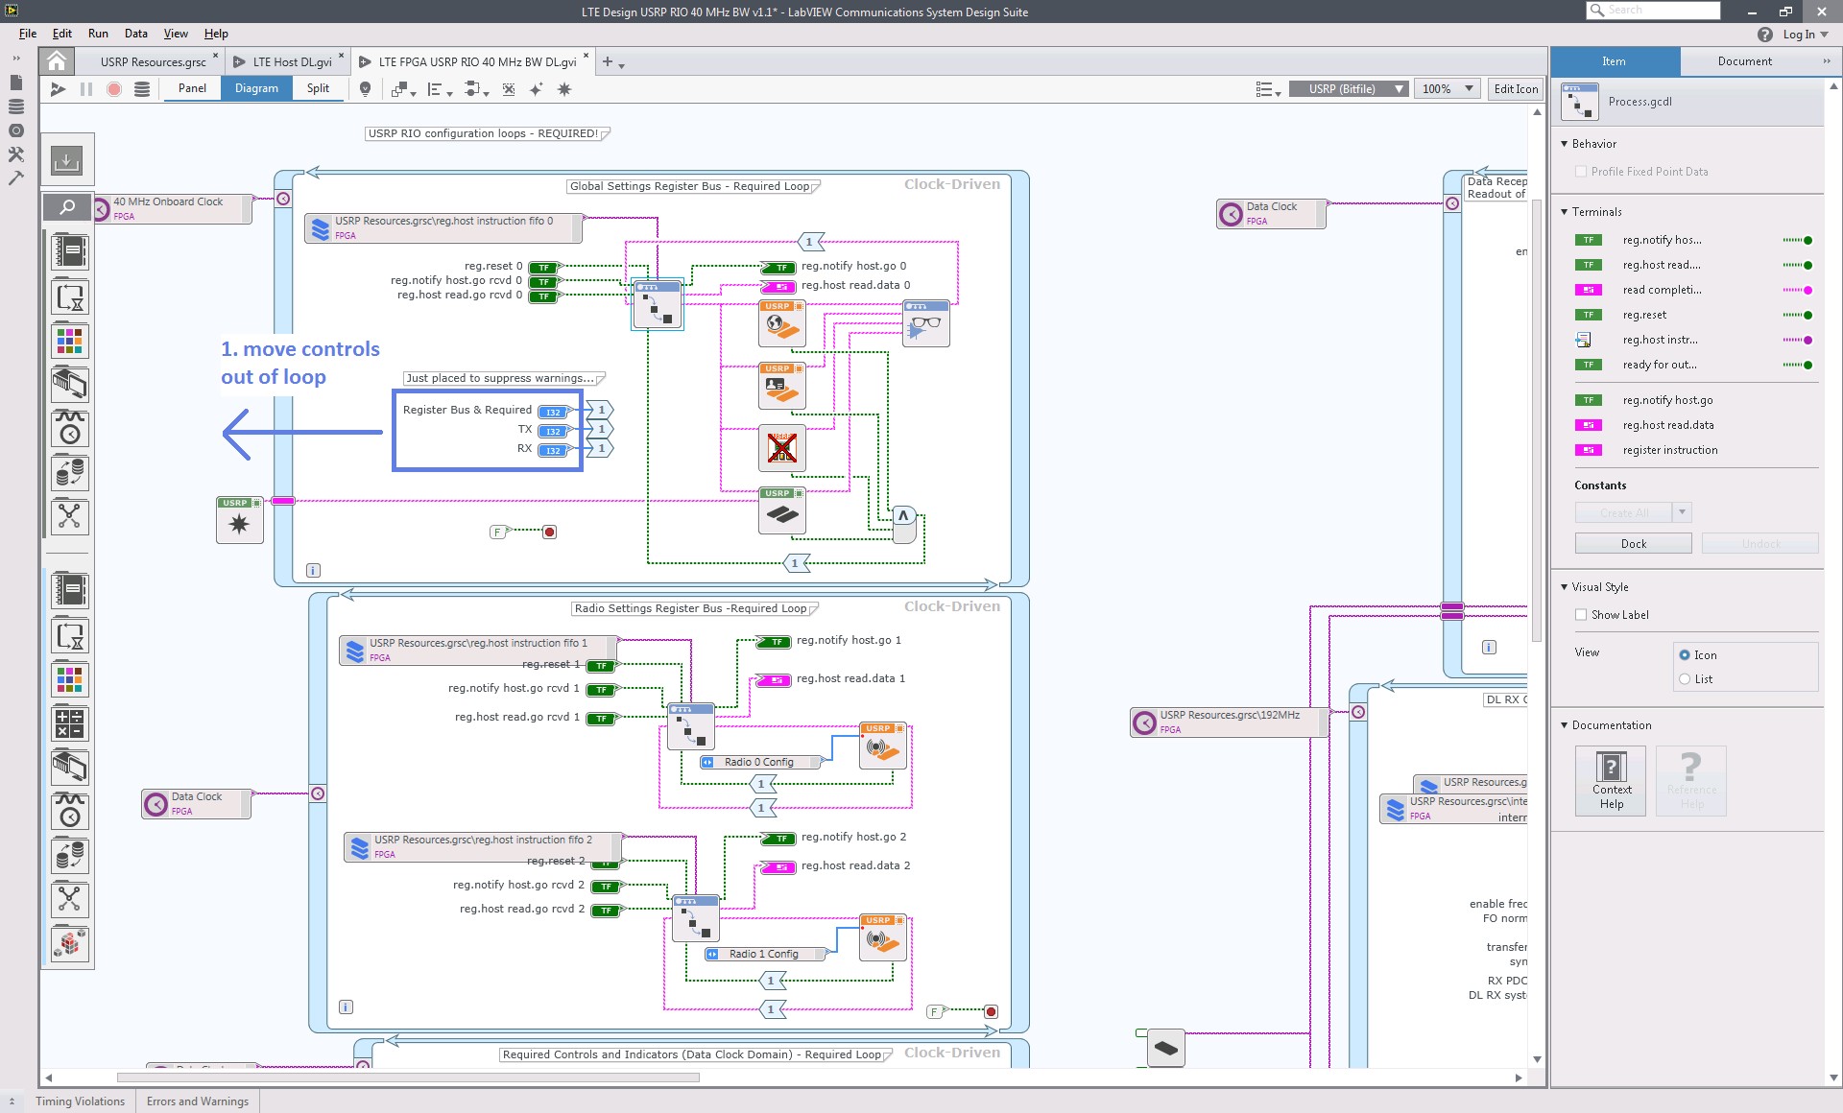Toggle the lightbulb highlight execution icon

(365, 89)
